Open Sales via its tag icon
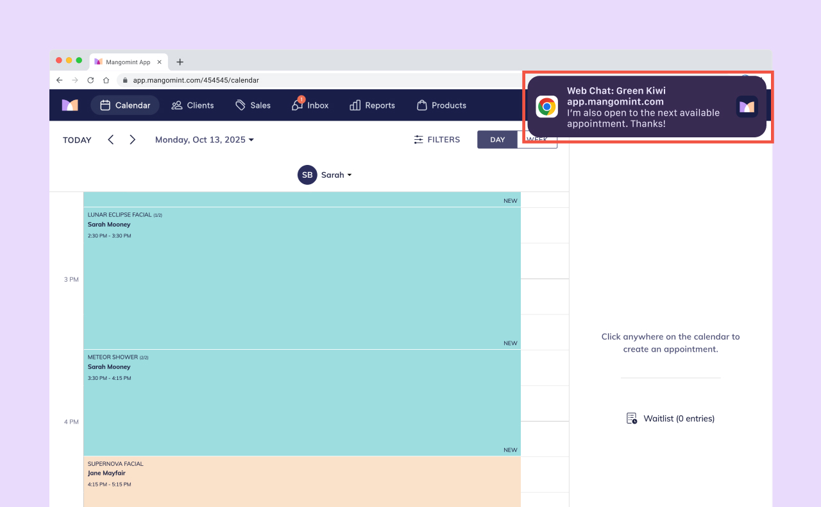This screenshot has height=507, width=821. pos(239,105)
